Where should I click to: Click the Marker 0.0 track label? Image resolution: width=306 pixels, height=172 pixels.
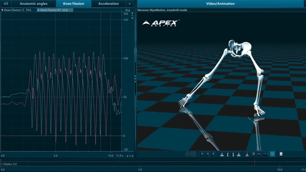click(x=9, y=164)
